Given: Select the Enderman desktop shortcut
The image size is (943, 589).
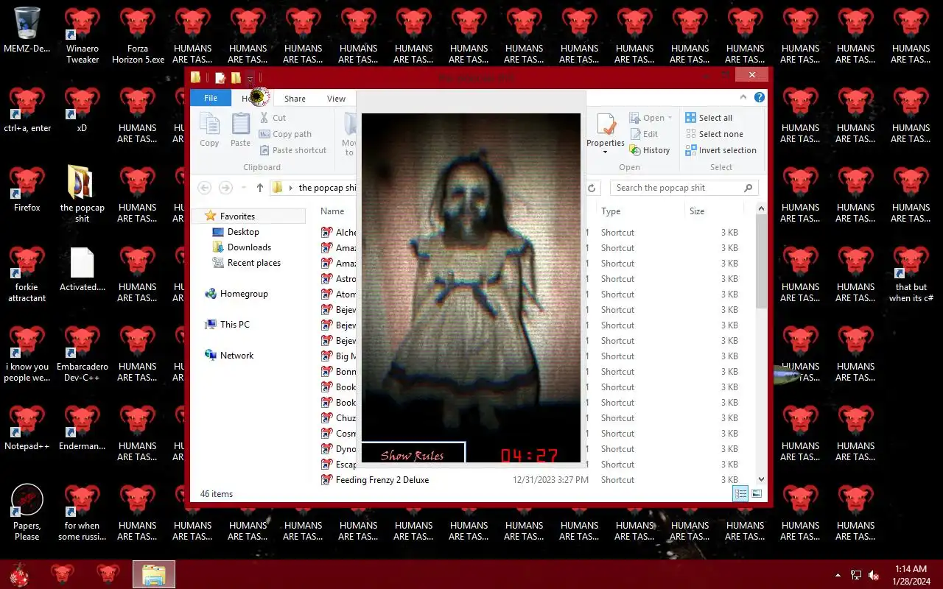Looking at the screenshot, I should tap(83, 427).
